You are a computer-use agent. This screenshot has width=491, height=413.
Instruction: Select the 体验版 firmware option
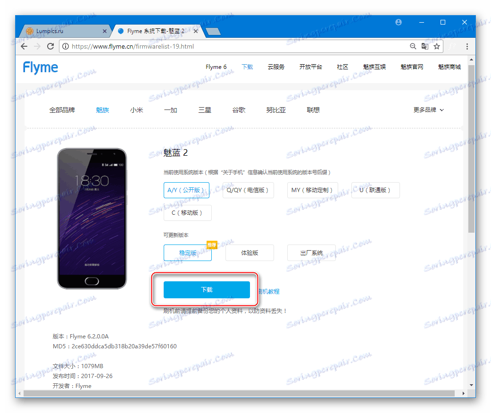250,253
